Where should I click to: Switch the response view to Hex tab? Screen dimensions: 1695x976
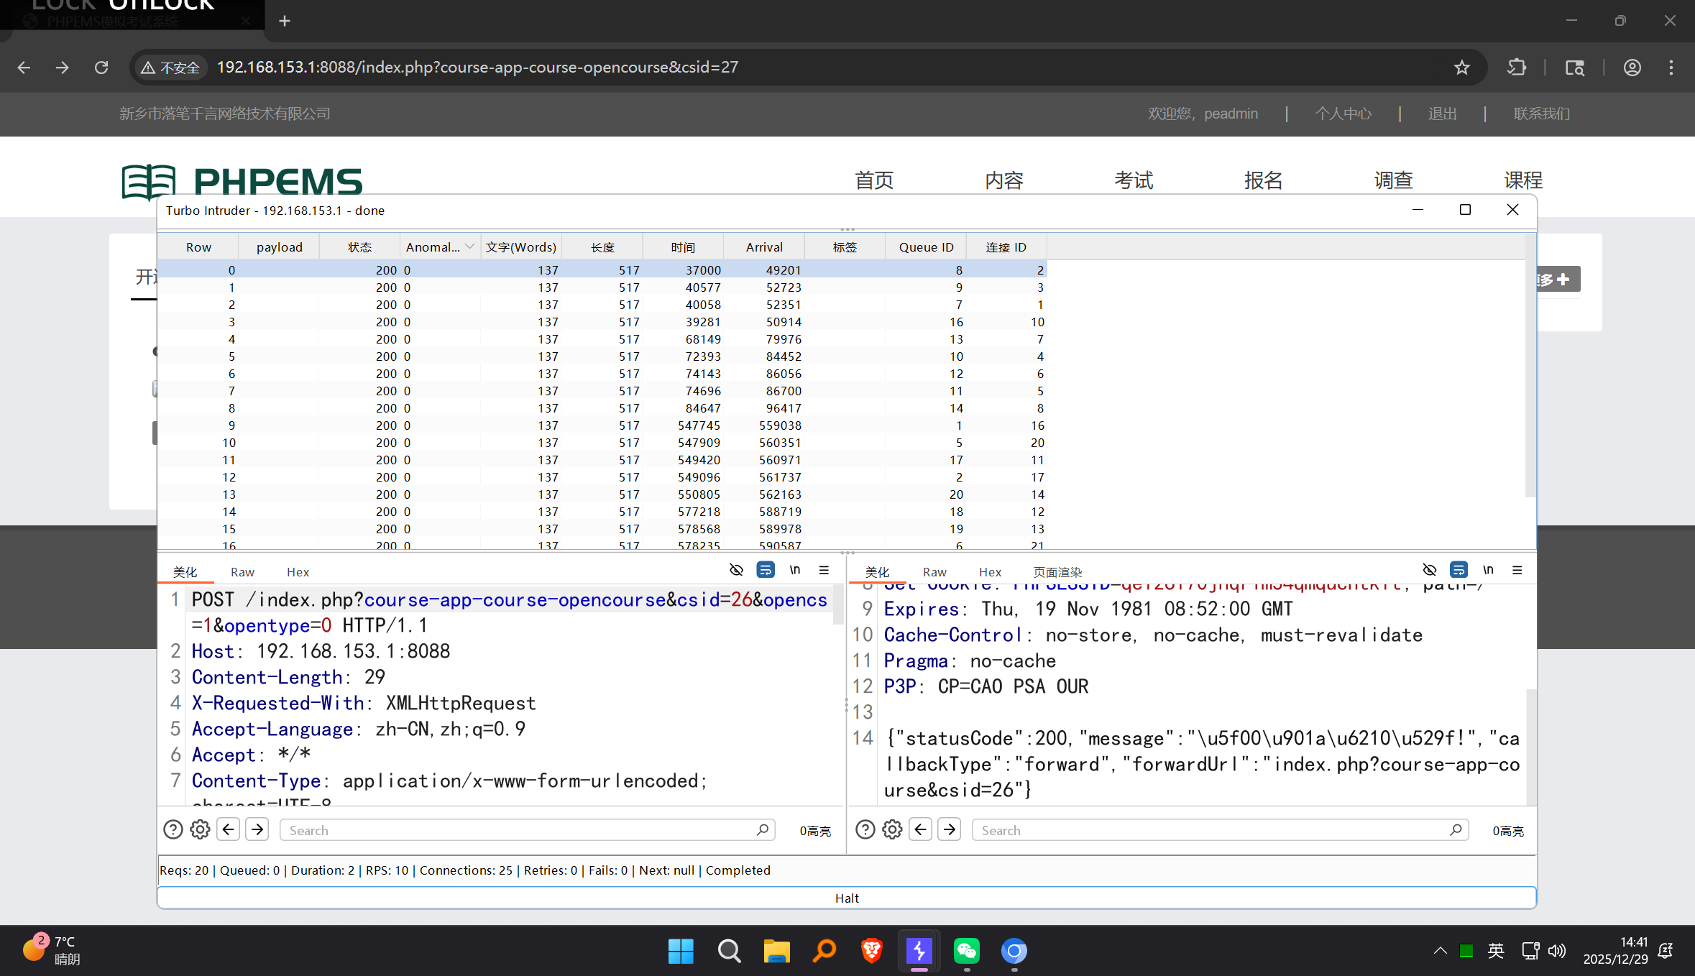[990, 572]
